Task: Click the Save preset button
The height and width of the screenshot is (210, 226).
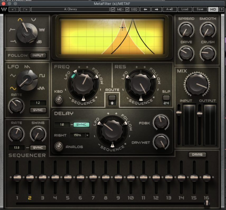Action: point(200,9)
